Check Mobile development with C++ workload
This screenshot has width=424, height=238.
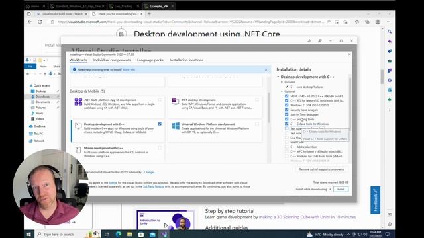tap(160, 148)
